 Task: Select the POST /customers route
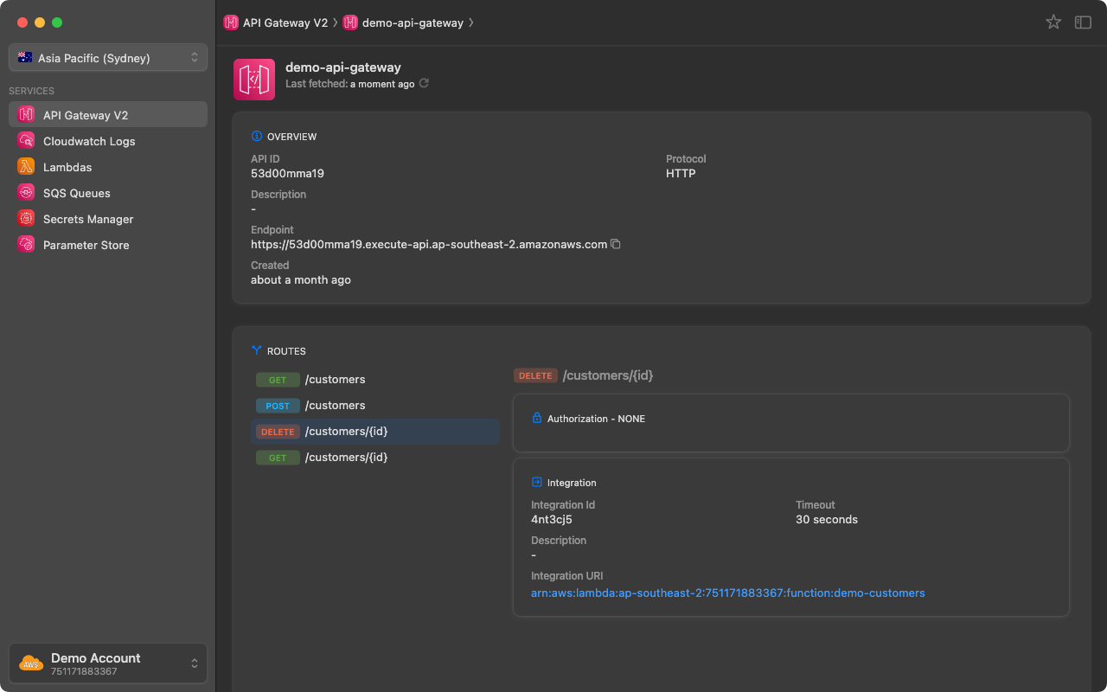(x=375, y=405)
